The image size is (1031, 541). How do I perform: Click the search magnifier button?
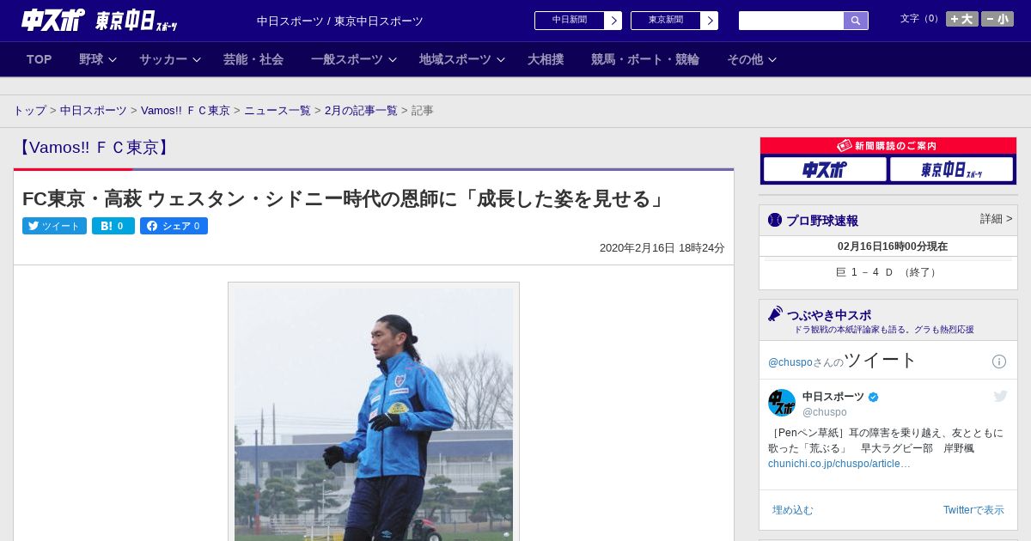[x=856, y=21]
